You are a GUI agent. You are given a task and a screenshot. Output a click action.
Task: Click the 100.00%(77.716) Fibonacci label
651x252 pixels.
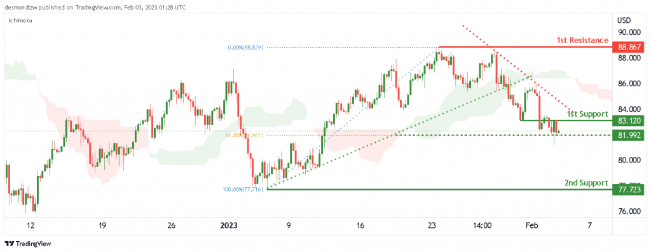click(244, 189)
